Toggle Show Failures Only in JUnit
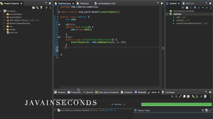The height and width of the screenshot is (119, 213). click(x=180, y=97)
